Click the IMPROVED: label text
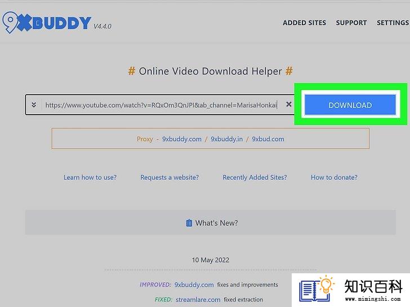Image resolution: width=410 pixels, height=307 pixels. pos(155,285)
